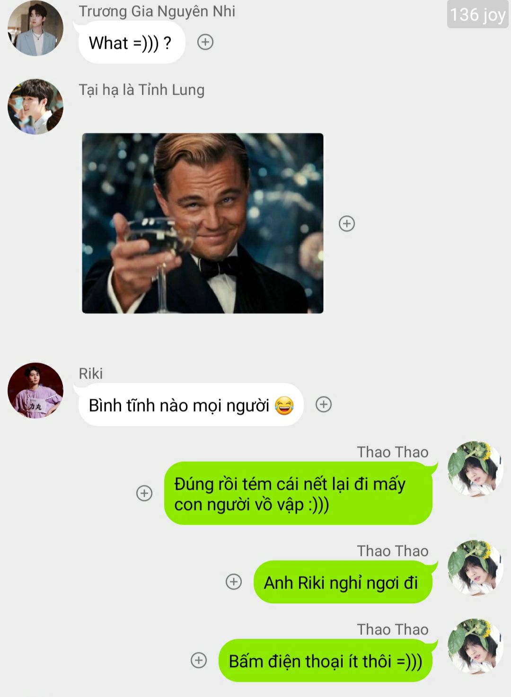This screenshot has width=511, height=697.
Task: Open Thao Thao avatar by last message
Action: coord(476,646)
